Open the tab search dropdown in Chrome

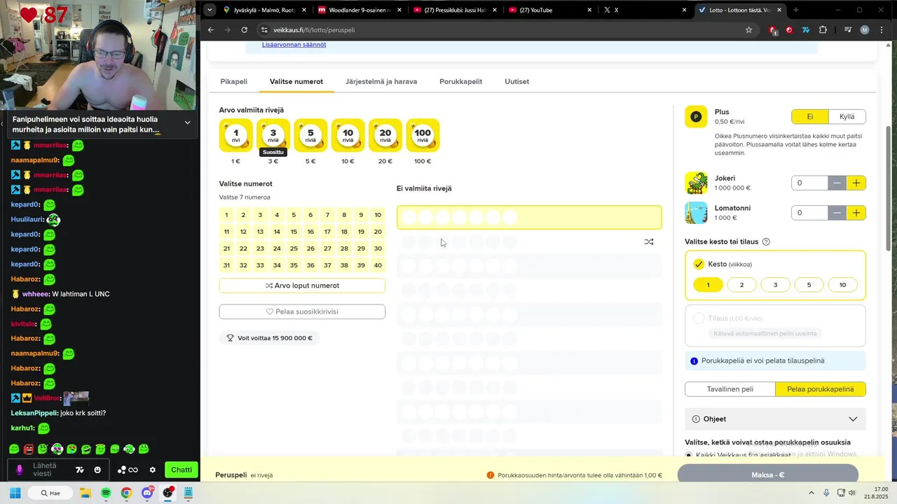(210, 10)
